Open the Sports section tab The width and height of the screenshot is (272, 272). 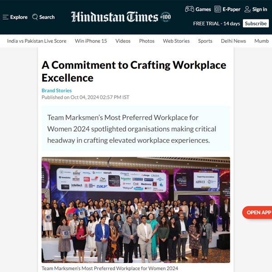[205, 41]
